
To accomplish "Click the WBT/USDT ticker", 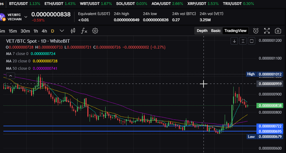I will point(96,4).
